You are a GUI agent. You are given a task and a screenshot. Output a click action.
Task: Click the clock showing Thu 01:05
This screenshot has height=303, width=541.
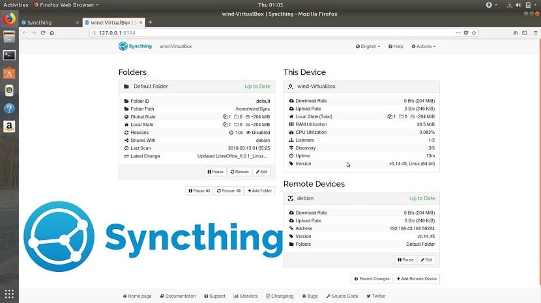click(x=270, y=5)
